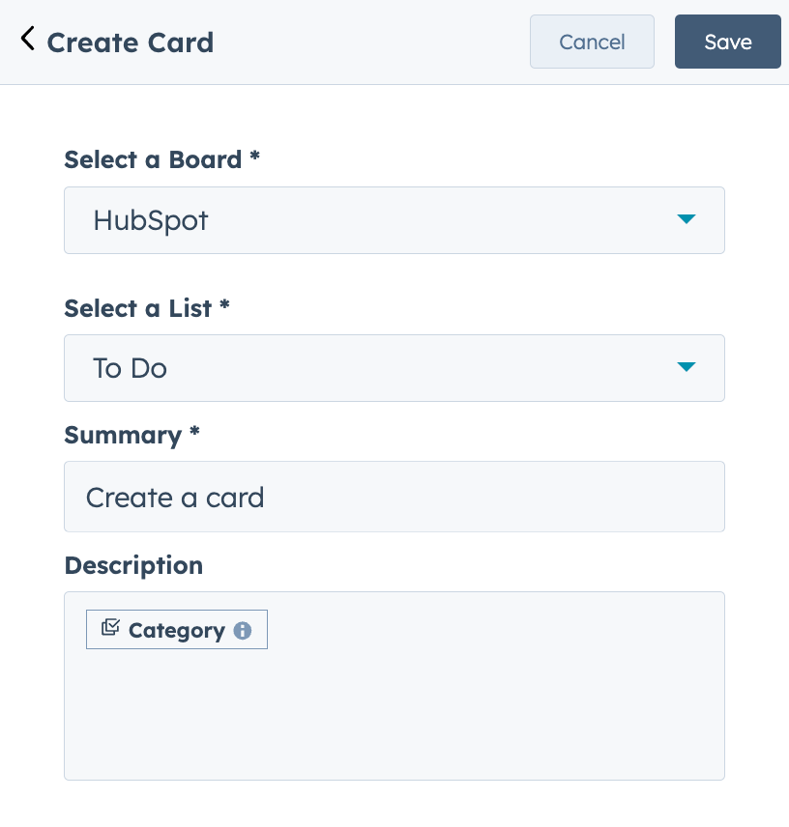Open the Select a List dropdown
The image size is (789, 827).
tap(394, 367)
